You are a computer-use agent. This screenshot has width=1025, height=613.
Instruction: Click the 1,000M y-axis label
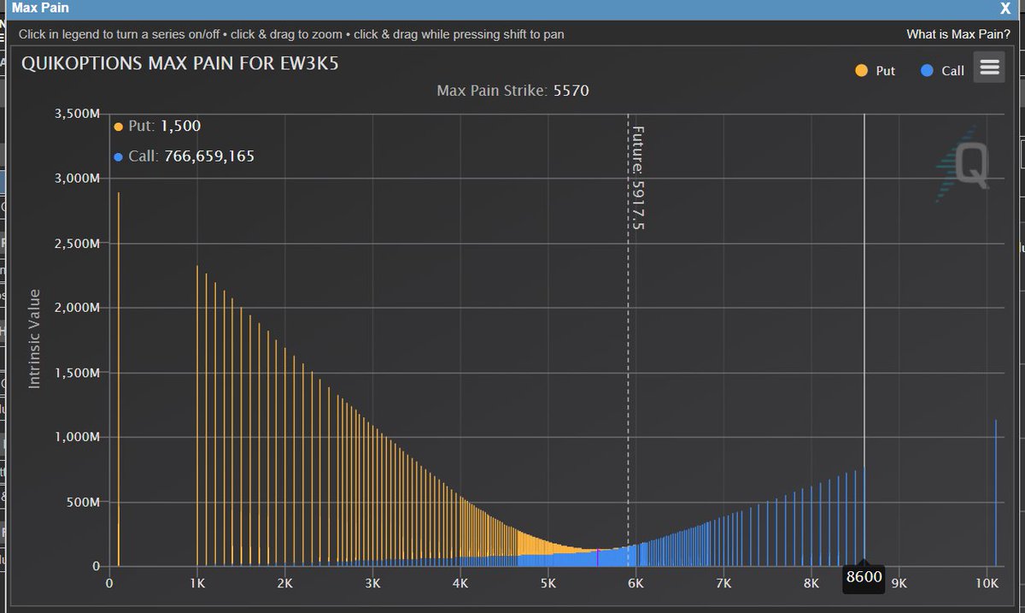[77, 437]
